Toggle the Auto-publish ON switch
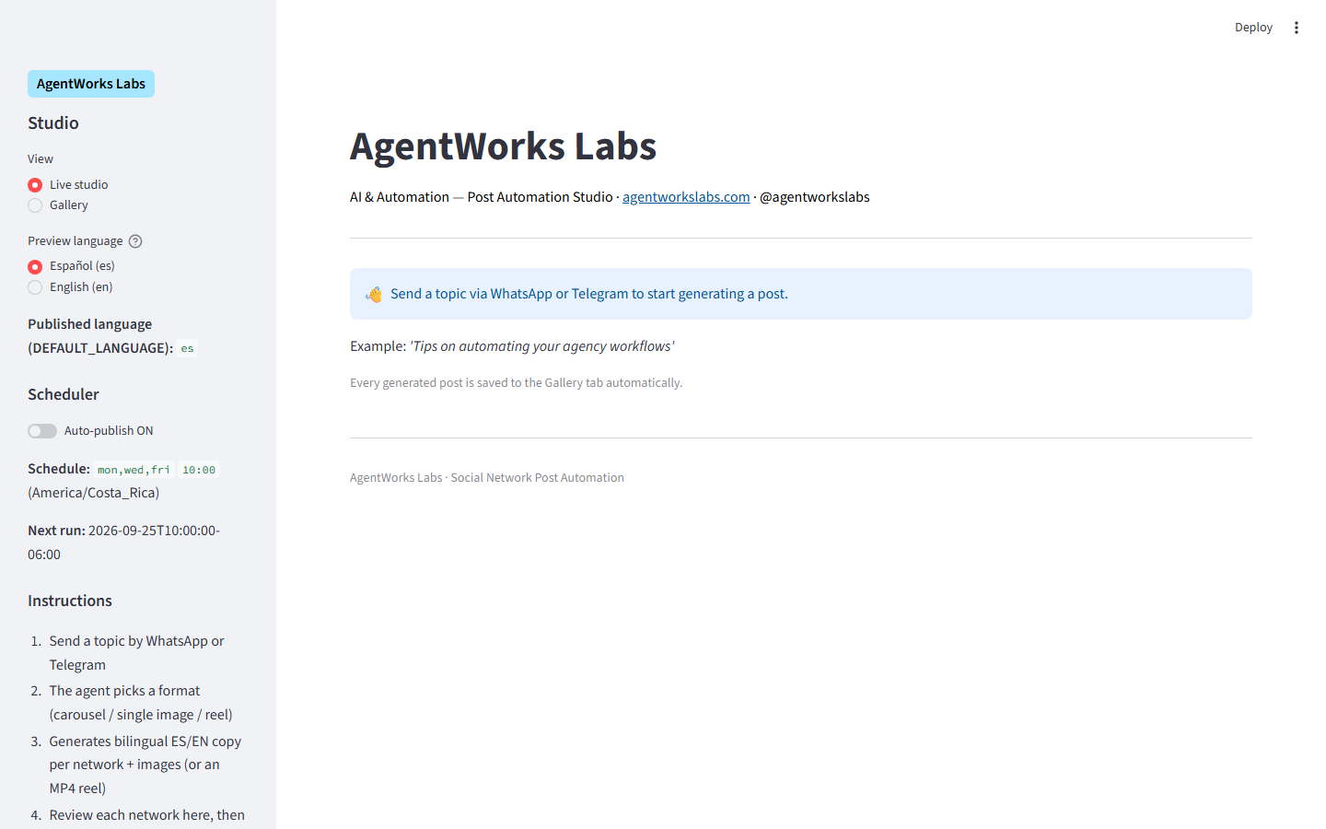1326x829 pixels. (42, 431)
